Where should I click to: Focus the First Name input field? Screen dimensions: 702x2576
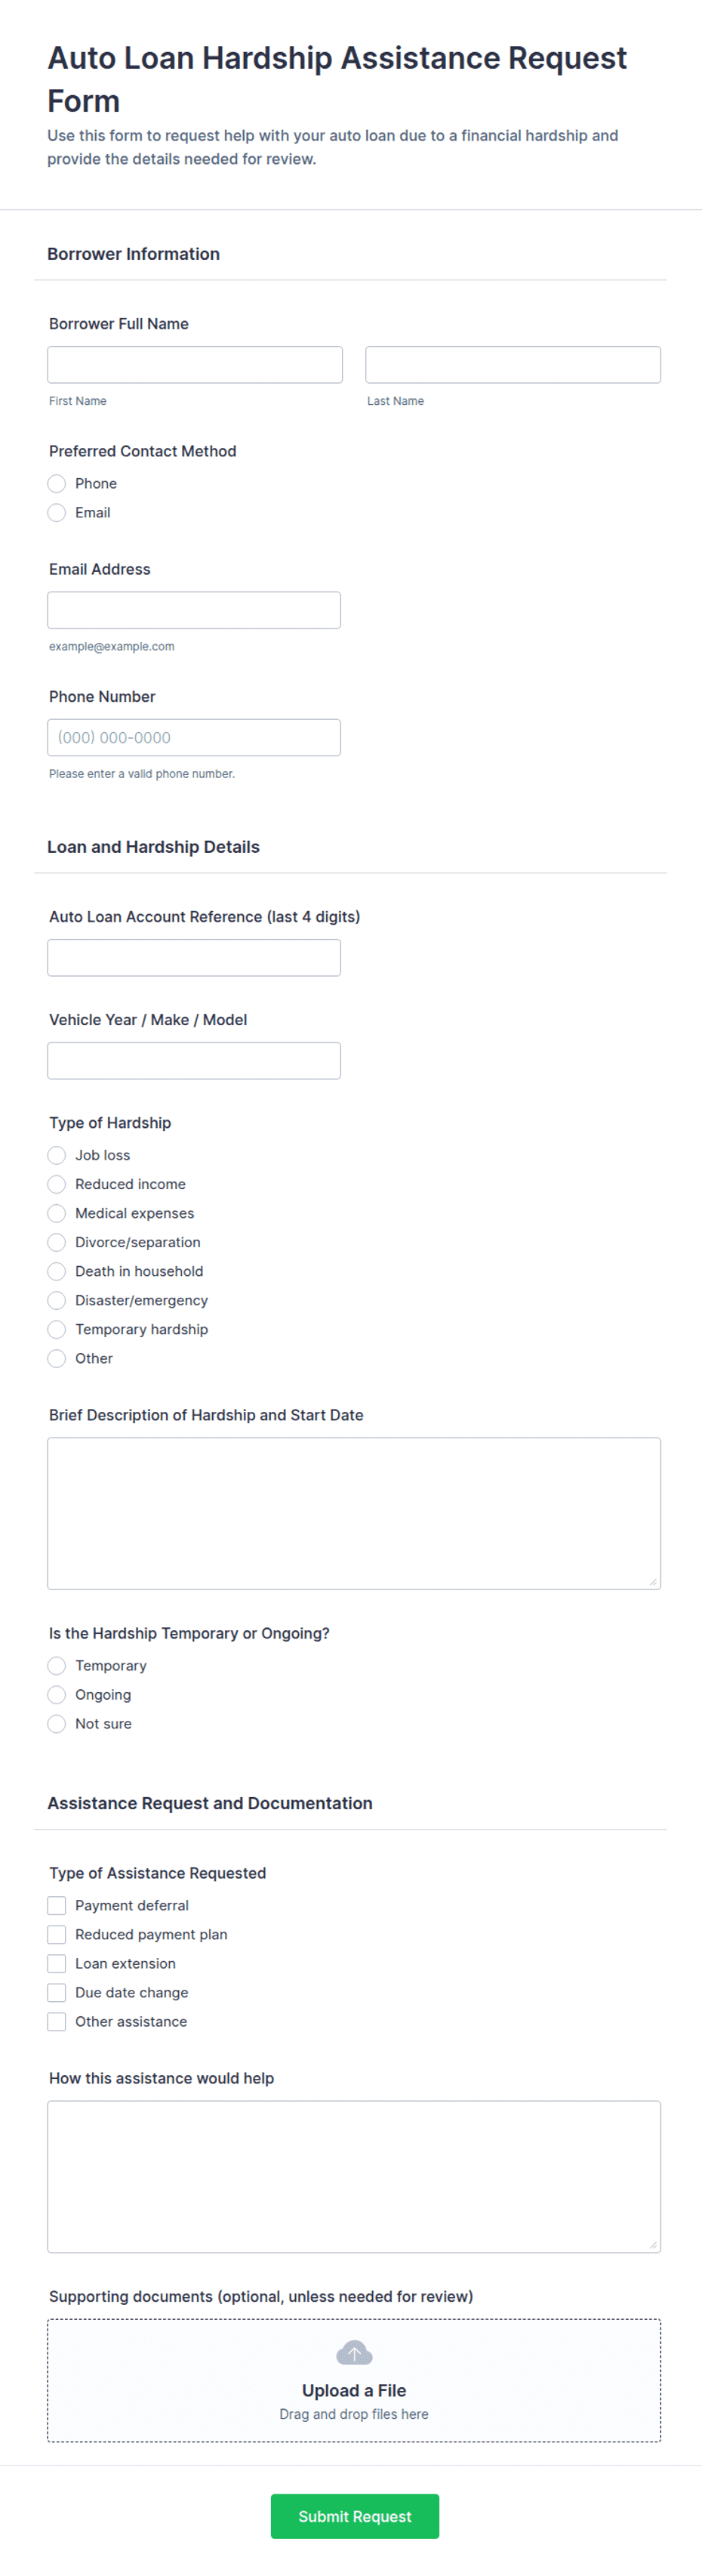coord(195,365)
